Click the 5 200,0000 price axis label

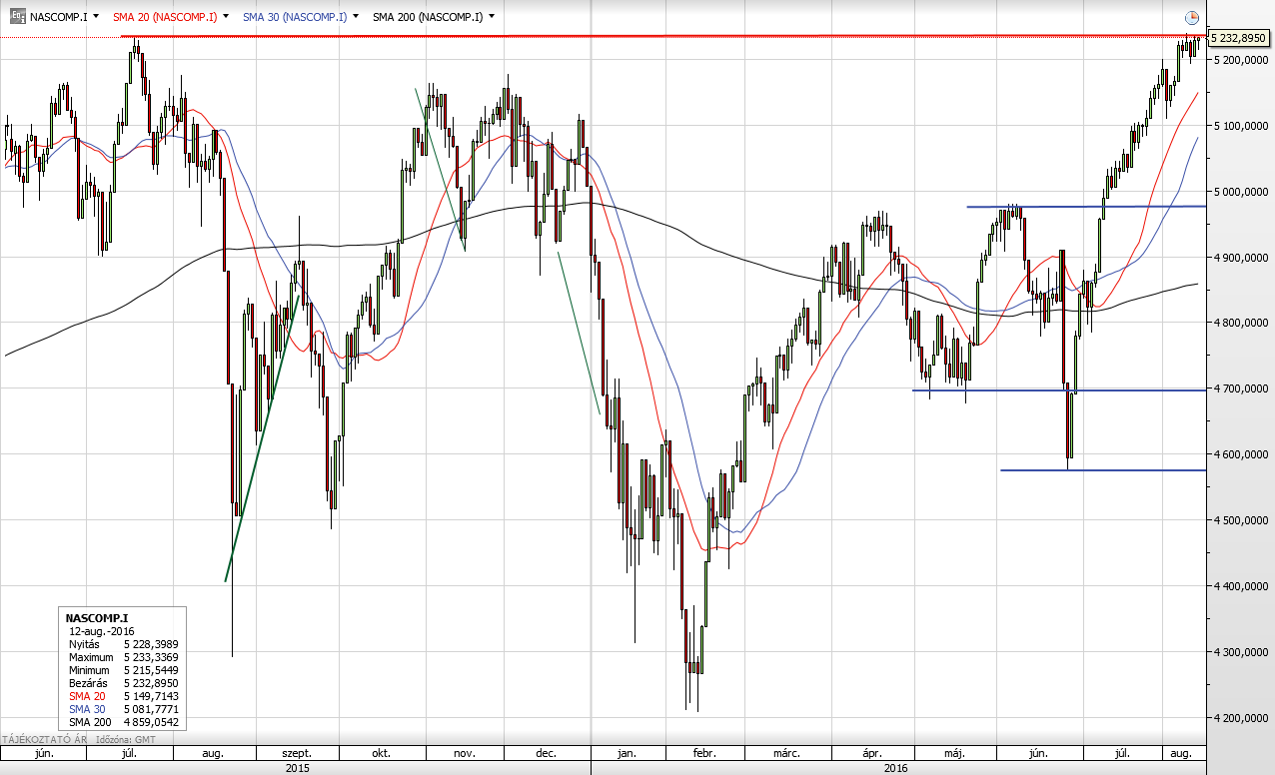pos(1239,60)
